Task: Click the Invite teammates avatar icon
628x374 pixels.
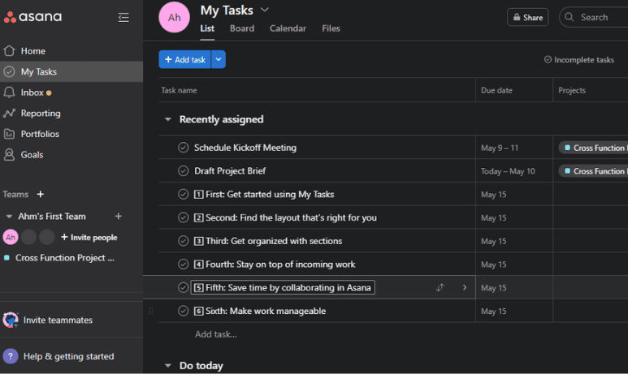Action: [x=11, y=320]
